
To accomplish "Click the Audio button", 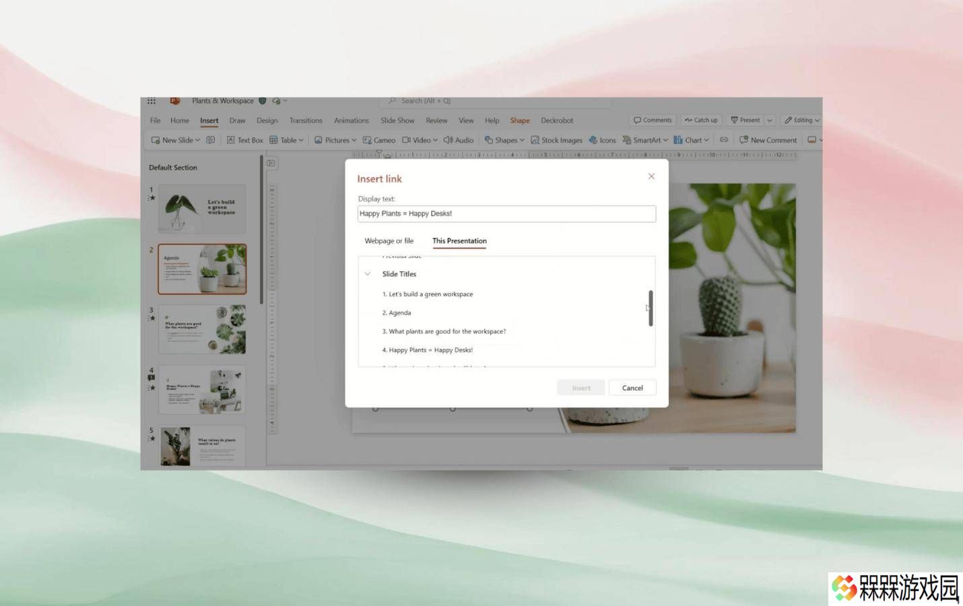I will pos(459,140).
